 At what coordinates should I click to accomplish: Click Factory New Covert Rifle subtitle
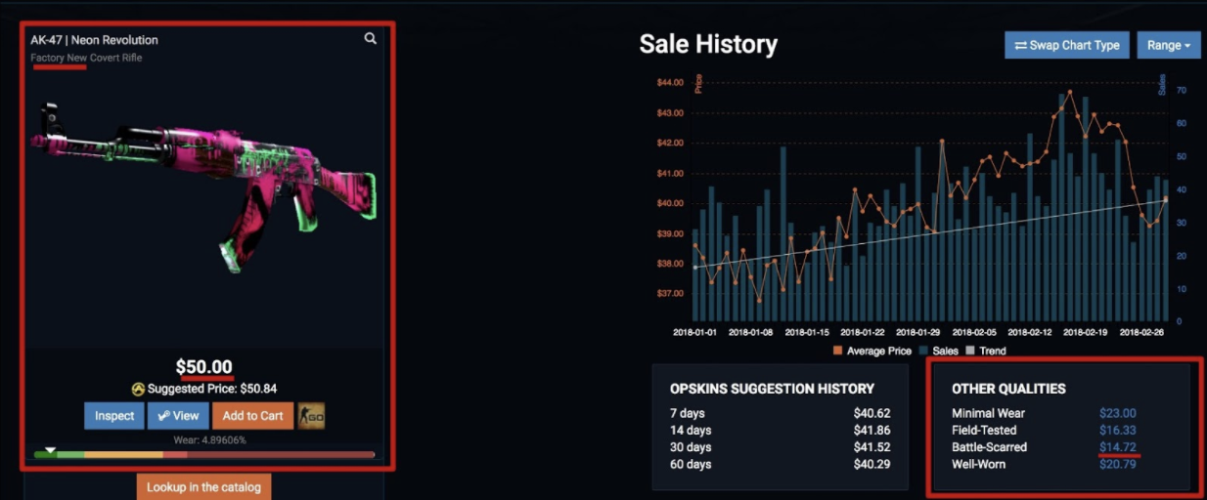click(86, 58)
